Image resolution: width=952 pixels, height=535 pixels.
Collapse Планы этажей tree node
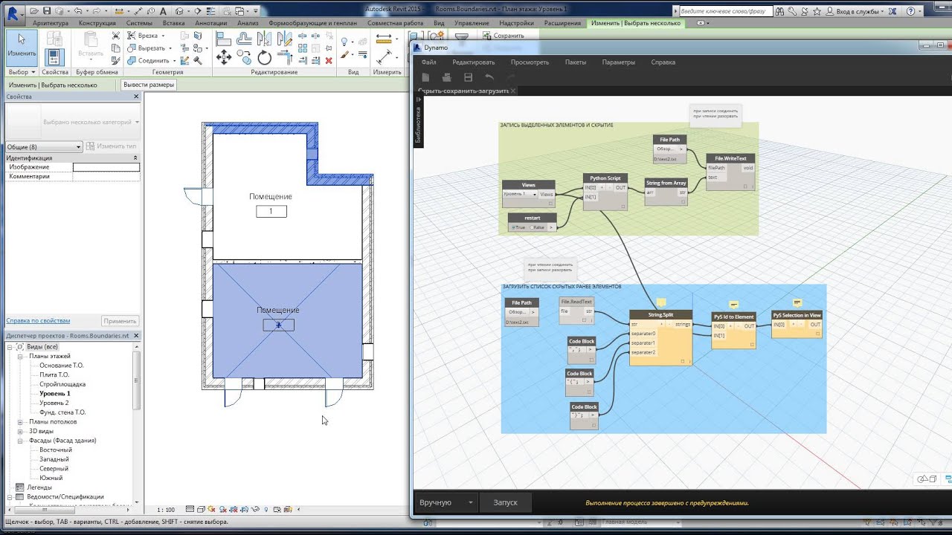click(22, 357)
